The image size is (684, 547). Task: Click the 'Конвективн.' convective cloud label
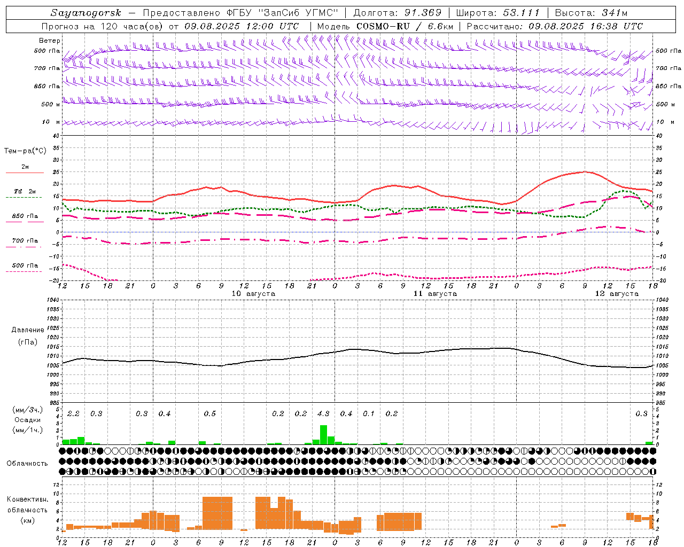tap(27, 499)
